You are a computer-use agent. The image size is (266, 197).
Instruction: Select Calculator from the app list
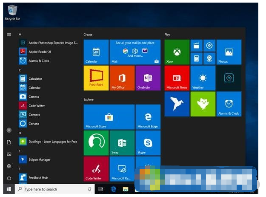tap(35, 79)
